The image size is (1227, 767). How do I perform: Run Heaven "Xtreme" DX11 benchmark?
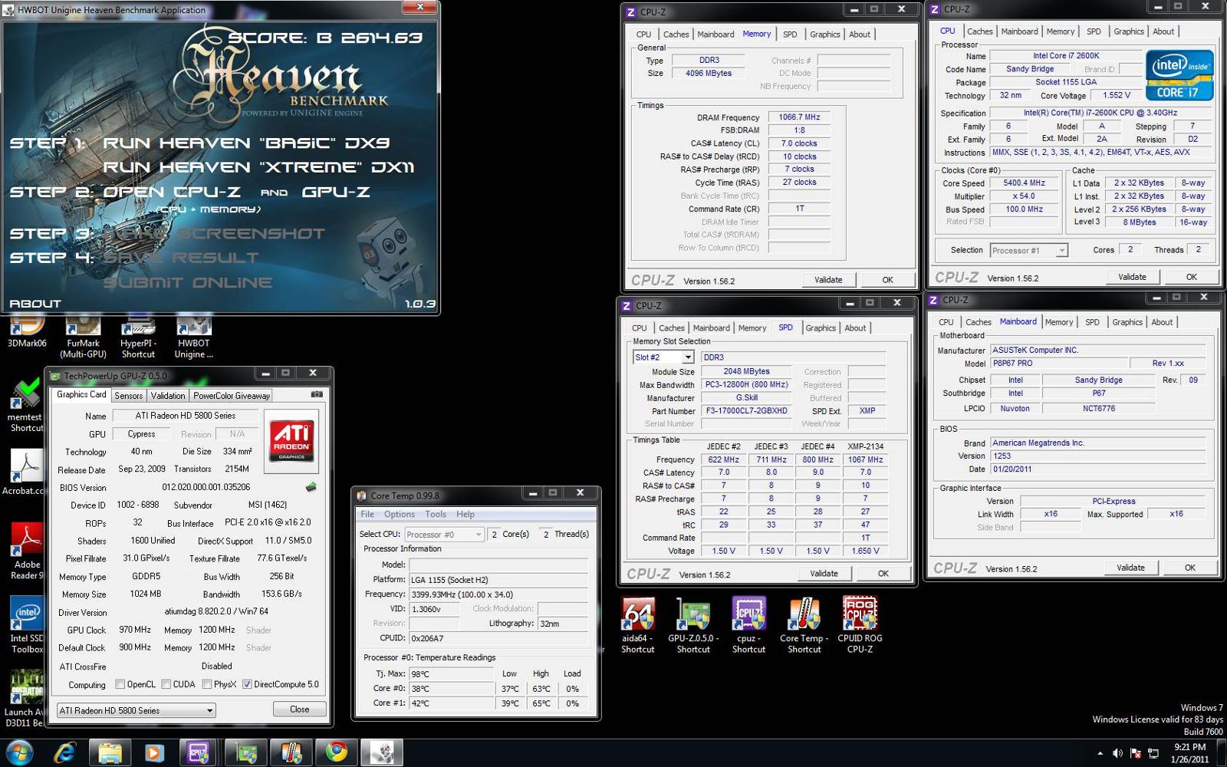click(258, 167)
